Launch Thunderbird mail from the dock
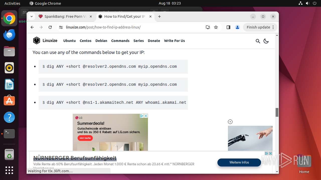Image resolution: width=321 pixels, height=180 pixels. [x=9, y=35]
